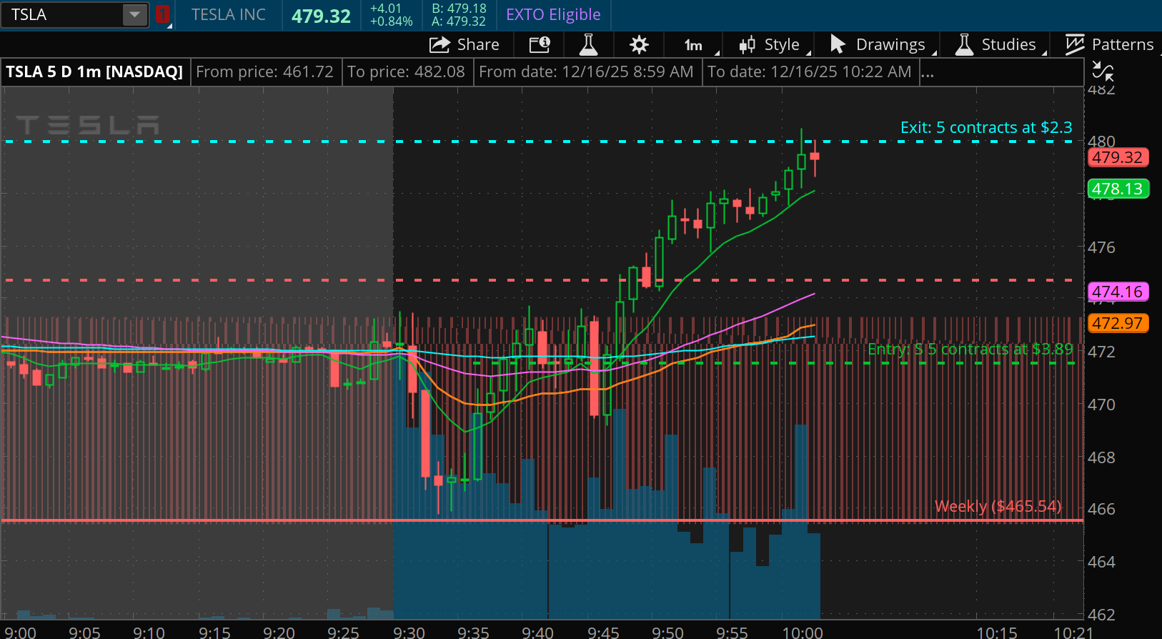Click the orange 472.97 price bubble
The width and height of the screenshot is (1162, 639).
pos(1118,323)
